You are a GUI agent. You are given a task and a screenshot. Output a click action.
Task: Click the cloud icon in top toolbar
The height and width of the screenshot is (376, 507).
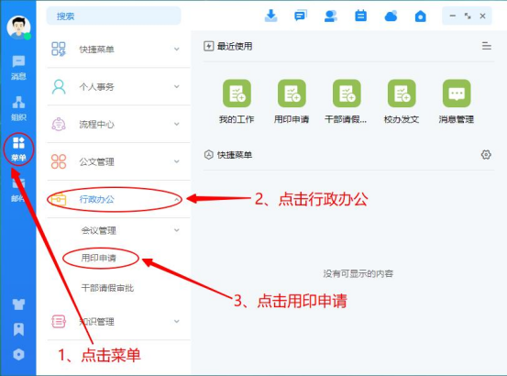pyautogui.click(x=391, y=16)
